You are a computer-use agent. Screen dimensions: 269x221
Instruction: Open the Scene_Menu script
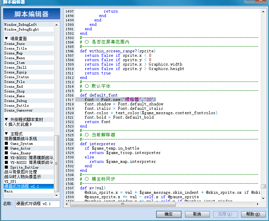[29, 58]
